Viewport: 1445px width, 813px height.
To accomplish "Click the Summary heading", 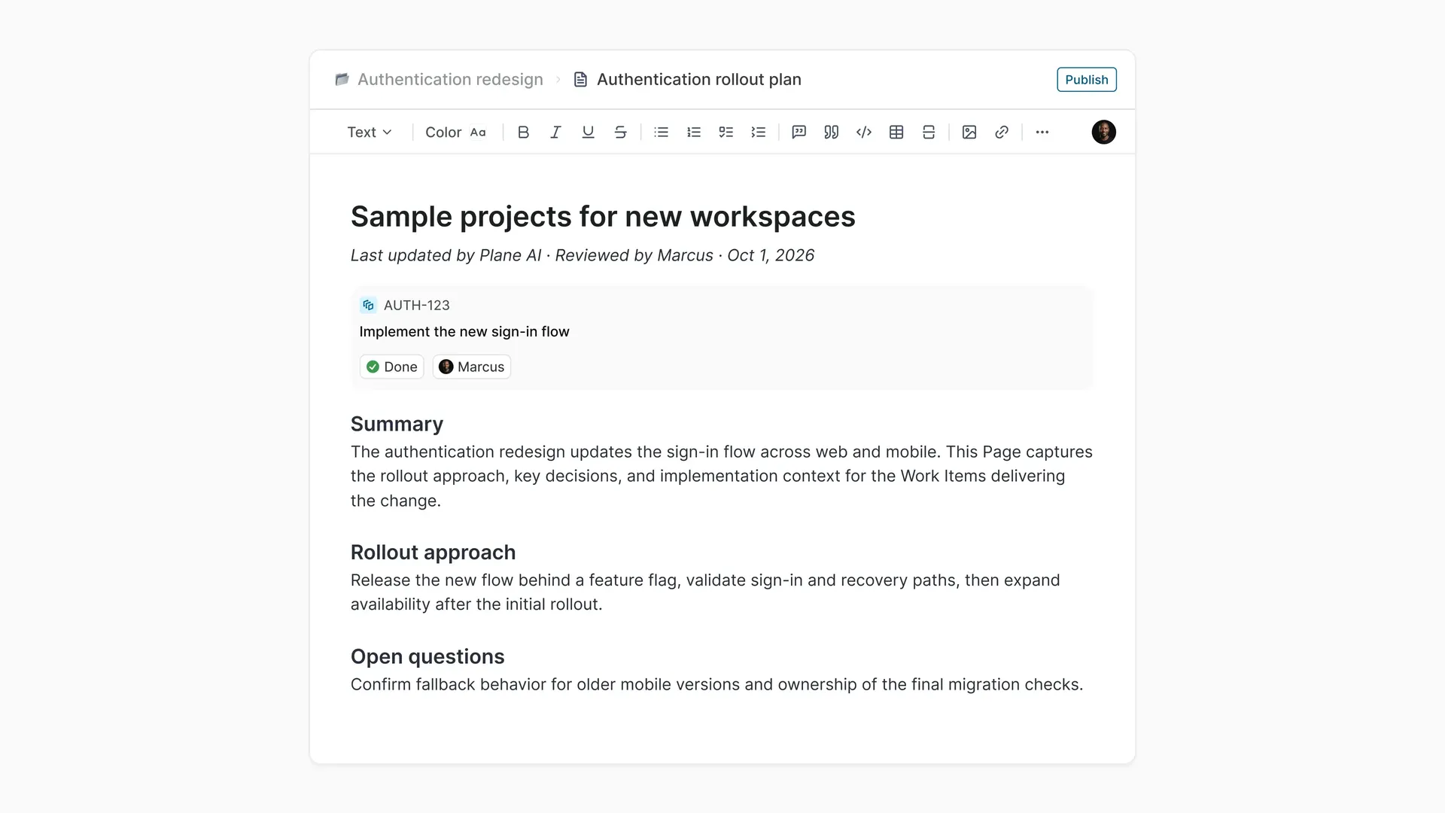I will pos(397,424).
